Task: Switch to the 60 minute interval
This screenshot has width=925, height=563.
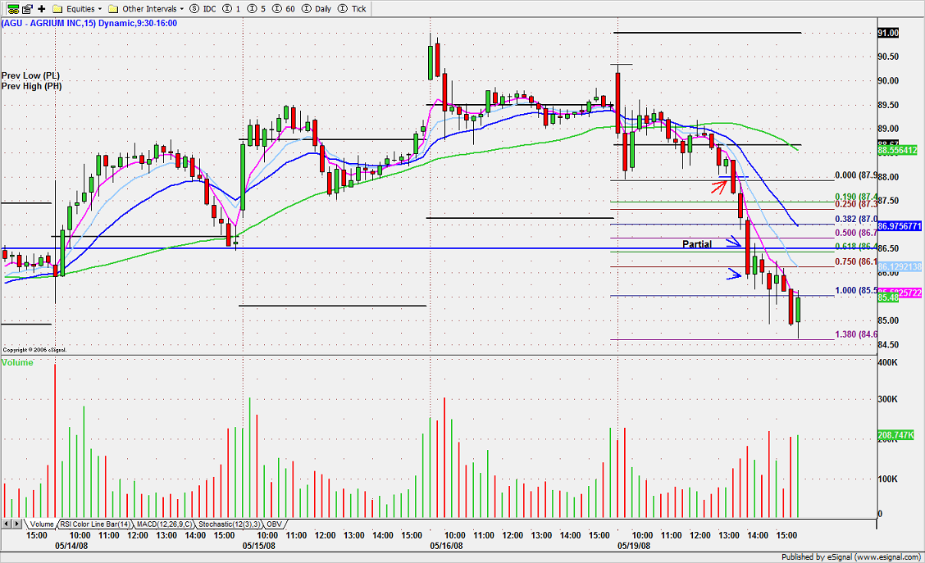Action: (x=284, y=9)
